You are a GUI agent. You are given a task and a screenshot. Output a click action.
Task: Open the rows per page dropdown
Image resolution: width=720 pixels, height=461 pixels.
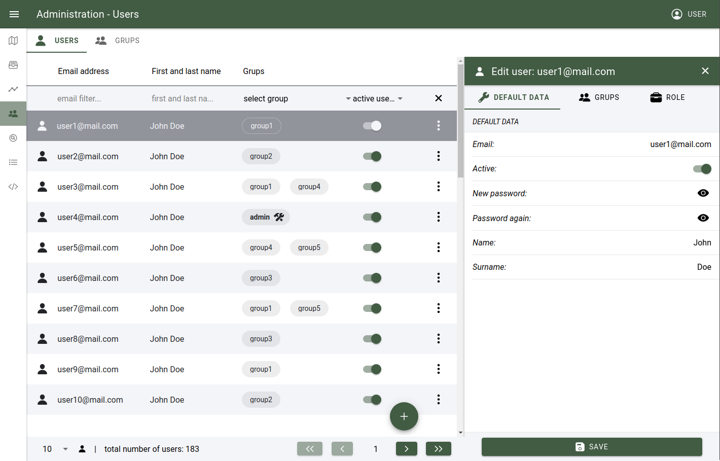point(55,449)
